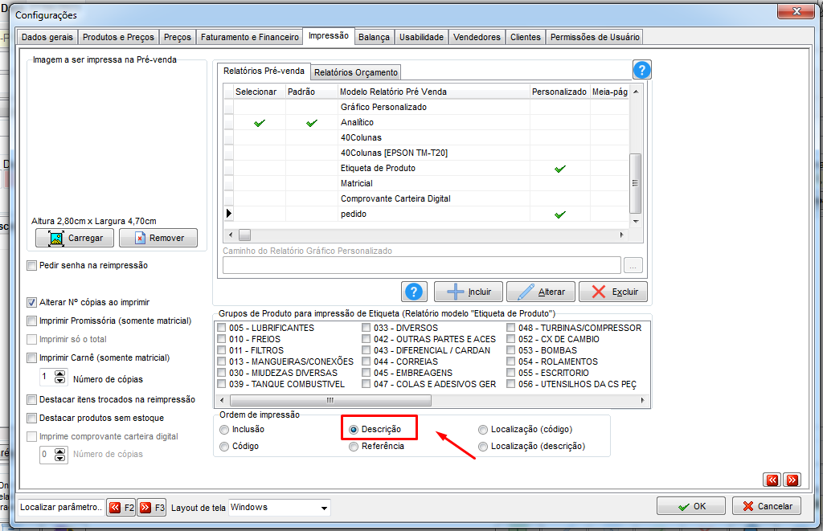Open the Balança tab
The height and width of the screenshot is (531, 823).
374,37
